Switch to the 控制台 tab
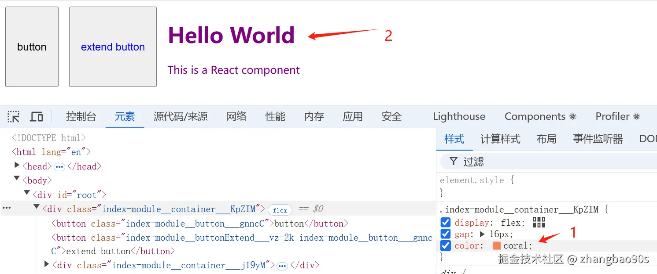 pyautogui.click(x=81, y=116)
